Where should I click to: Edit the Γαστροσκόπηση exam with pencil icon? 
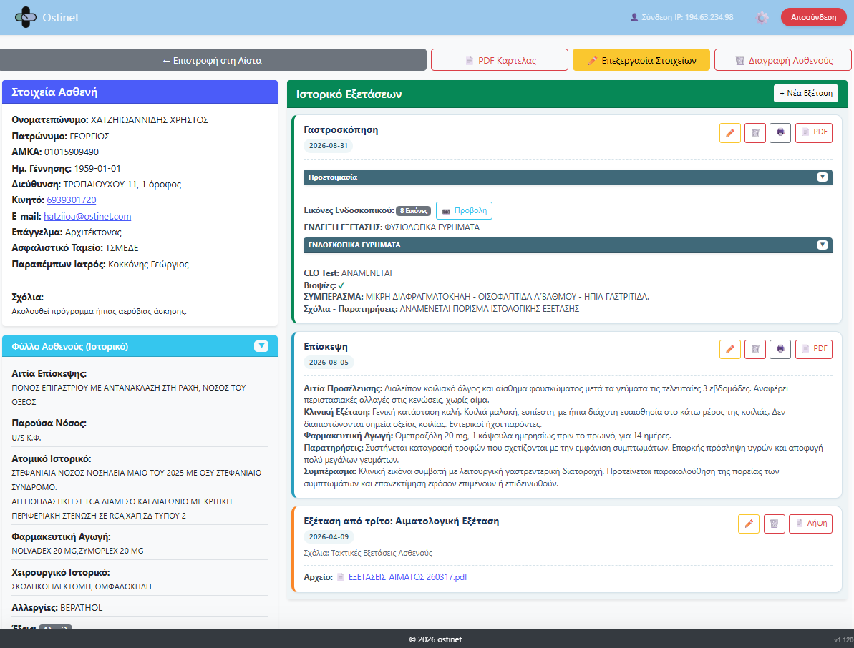coord(730,133)
